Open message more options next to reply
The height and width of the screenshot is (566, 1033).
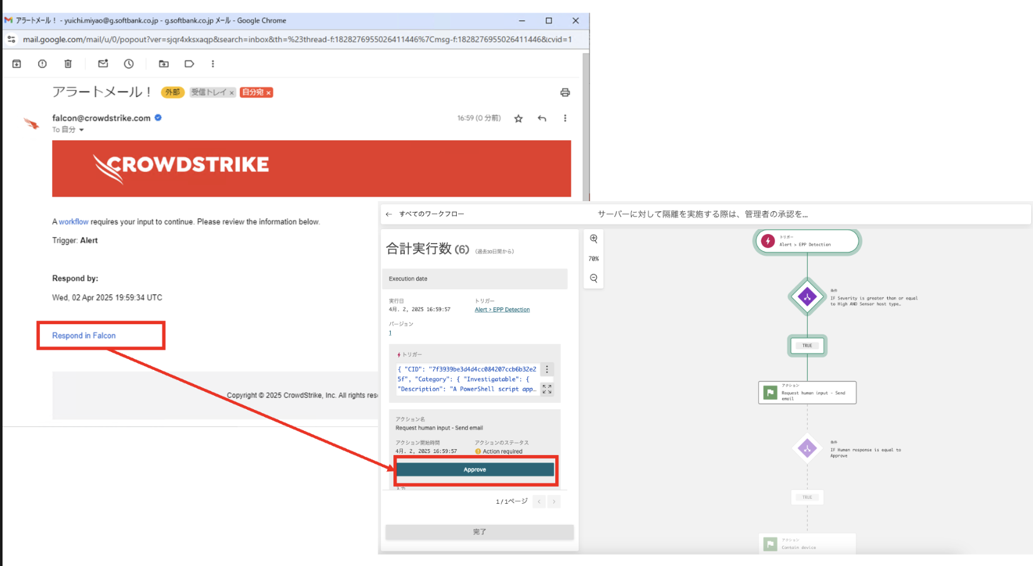tap(565, 118)
